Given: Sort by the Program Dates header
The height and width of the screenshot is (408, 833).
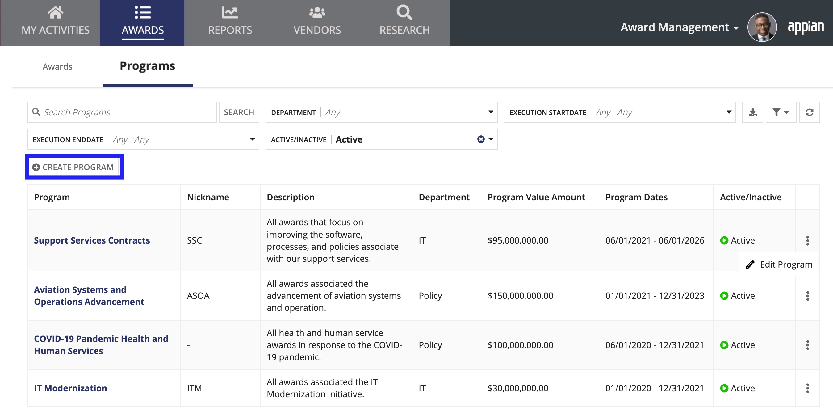Looking at the screenshot, I should [x=636, y=197].
